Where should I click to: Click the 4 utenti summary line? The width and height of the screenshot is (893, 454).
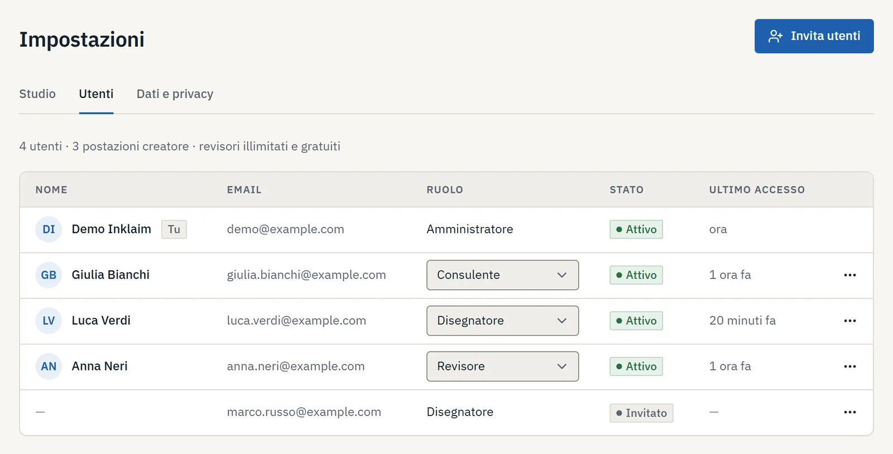[180, 147]
